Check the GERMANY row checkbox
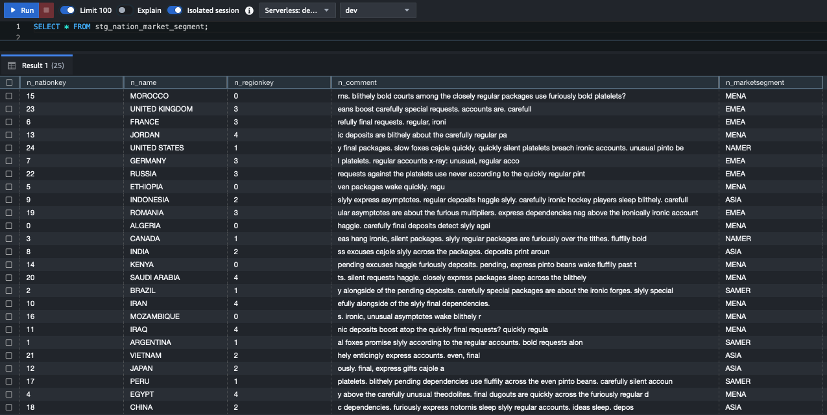The height and width of the screenshot is (415, 827). pos(9,161)
